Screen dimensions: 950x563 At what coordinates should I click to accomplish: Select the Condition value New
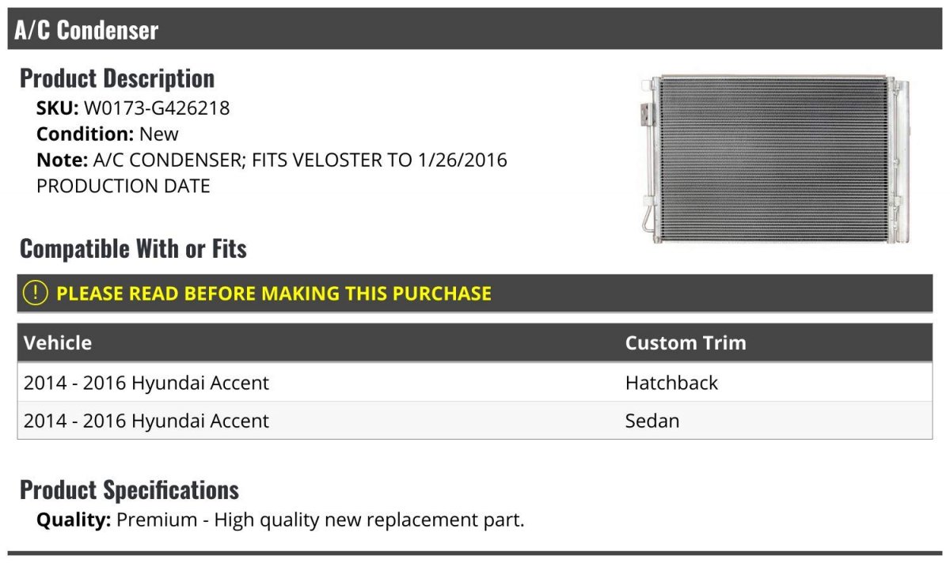[x=159, y=134]
